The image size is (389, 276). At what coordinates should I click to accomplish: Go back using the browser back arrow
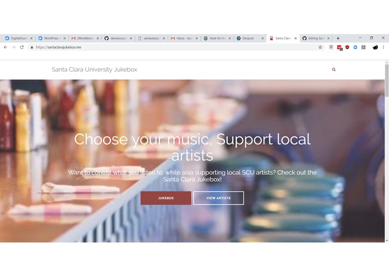6,47
